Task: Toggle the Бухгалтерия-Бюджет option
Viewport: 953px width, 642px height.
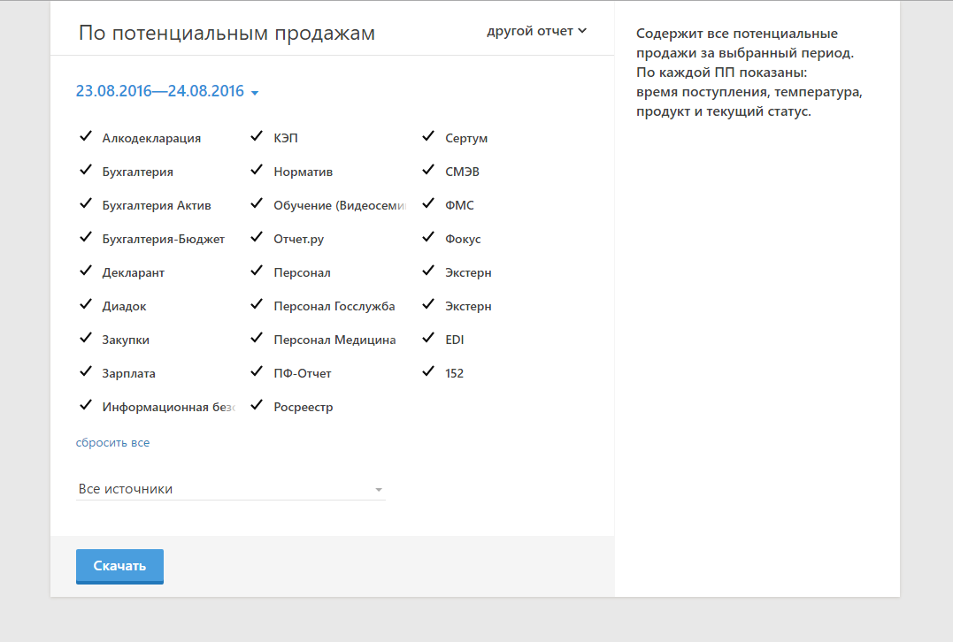Action: click(x=86, y=238)
